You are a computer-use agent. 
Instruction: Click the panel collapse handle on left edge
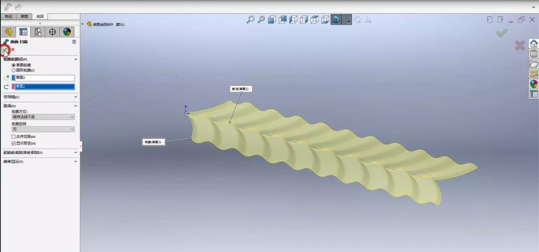click(81, 146)
